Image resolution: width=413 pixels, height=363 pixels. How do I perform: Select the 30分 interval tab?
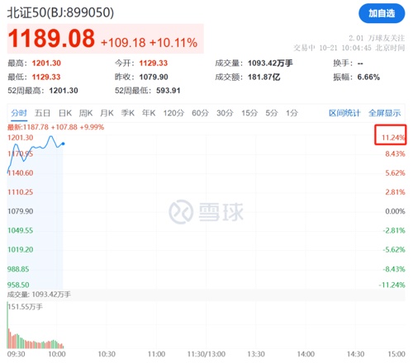(225, 113)
